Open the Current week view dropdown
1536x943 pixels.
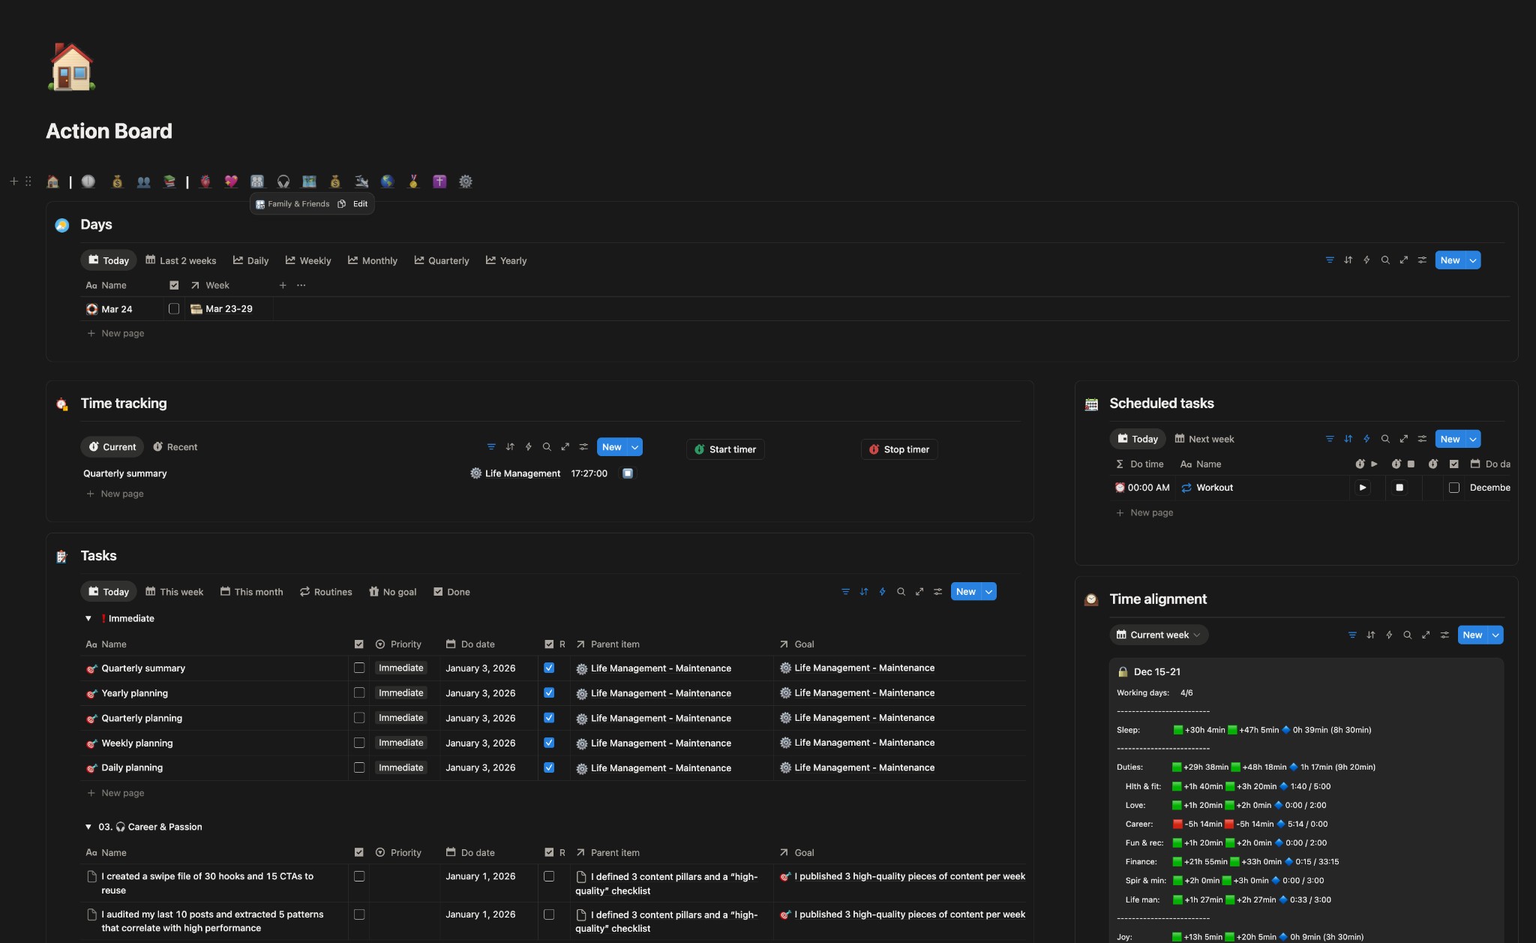click(x=1159, y=635)
